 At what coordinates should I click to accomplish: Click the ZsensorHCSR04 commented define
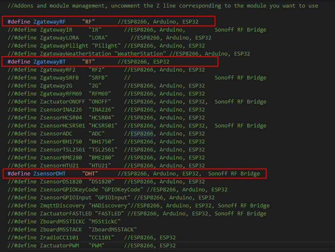(106, 117)
